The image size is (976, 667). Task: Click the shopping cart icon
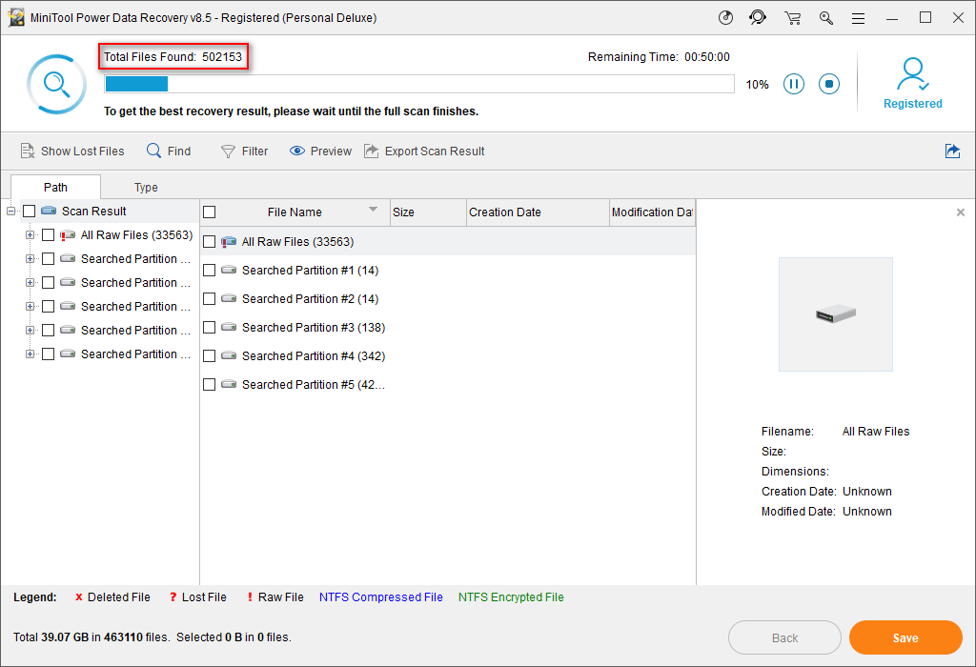[x=792, y=18]
